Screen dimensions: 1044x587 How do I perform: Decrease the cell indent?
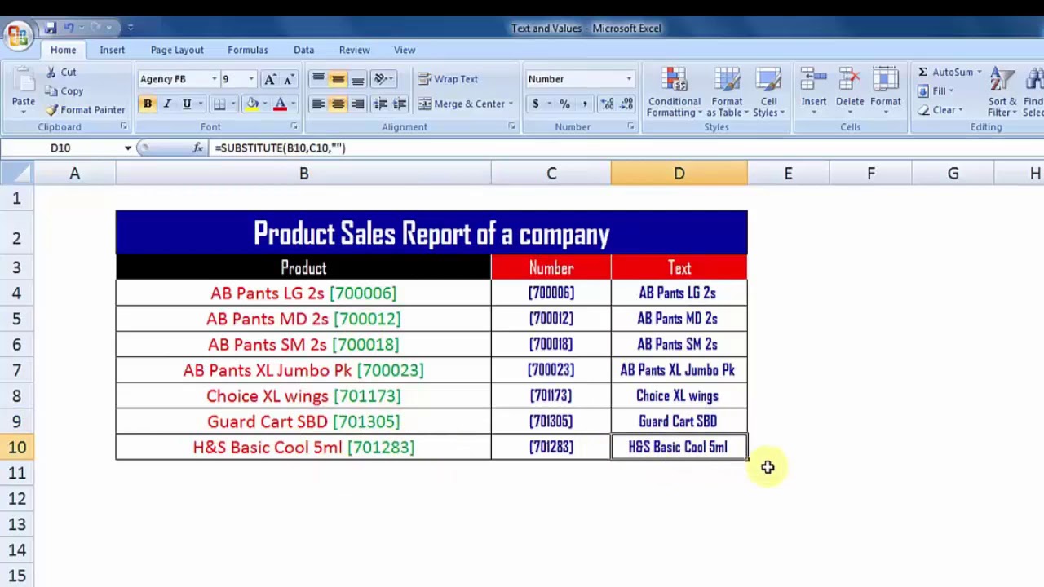tap(380, 104)
